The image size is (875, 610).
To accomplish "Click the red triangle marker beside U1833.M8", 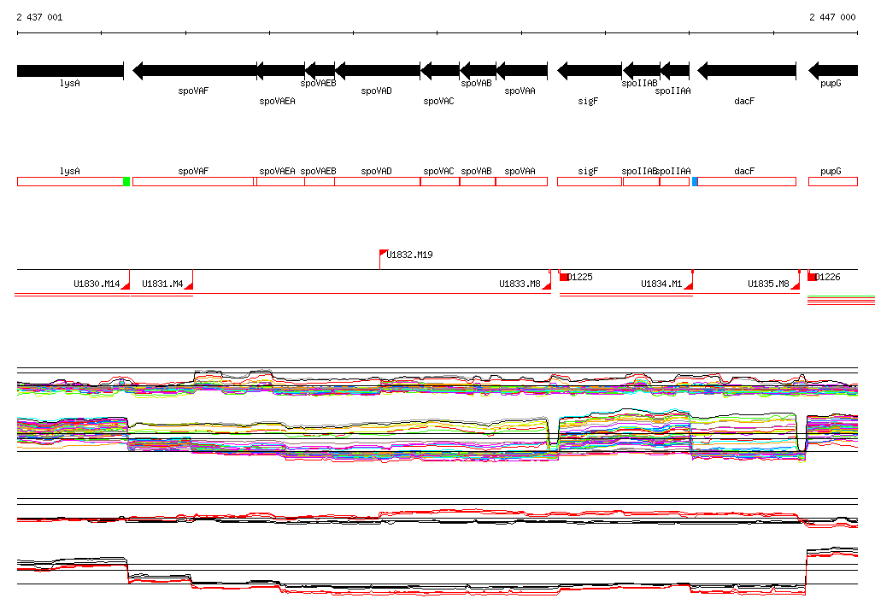I will click(x=547, y=285).
